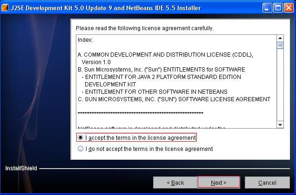
Task: Click the CDDL Version 1.0 index line
Action: [165, 58]
